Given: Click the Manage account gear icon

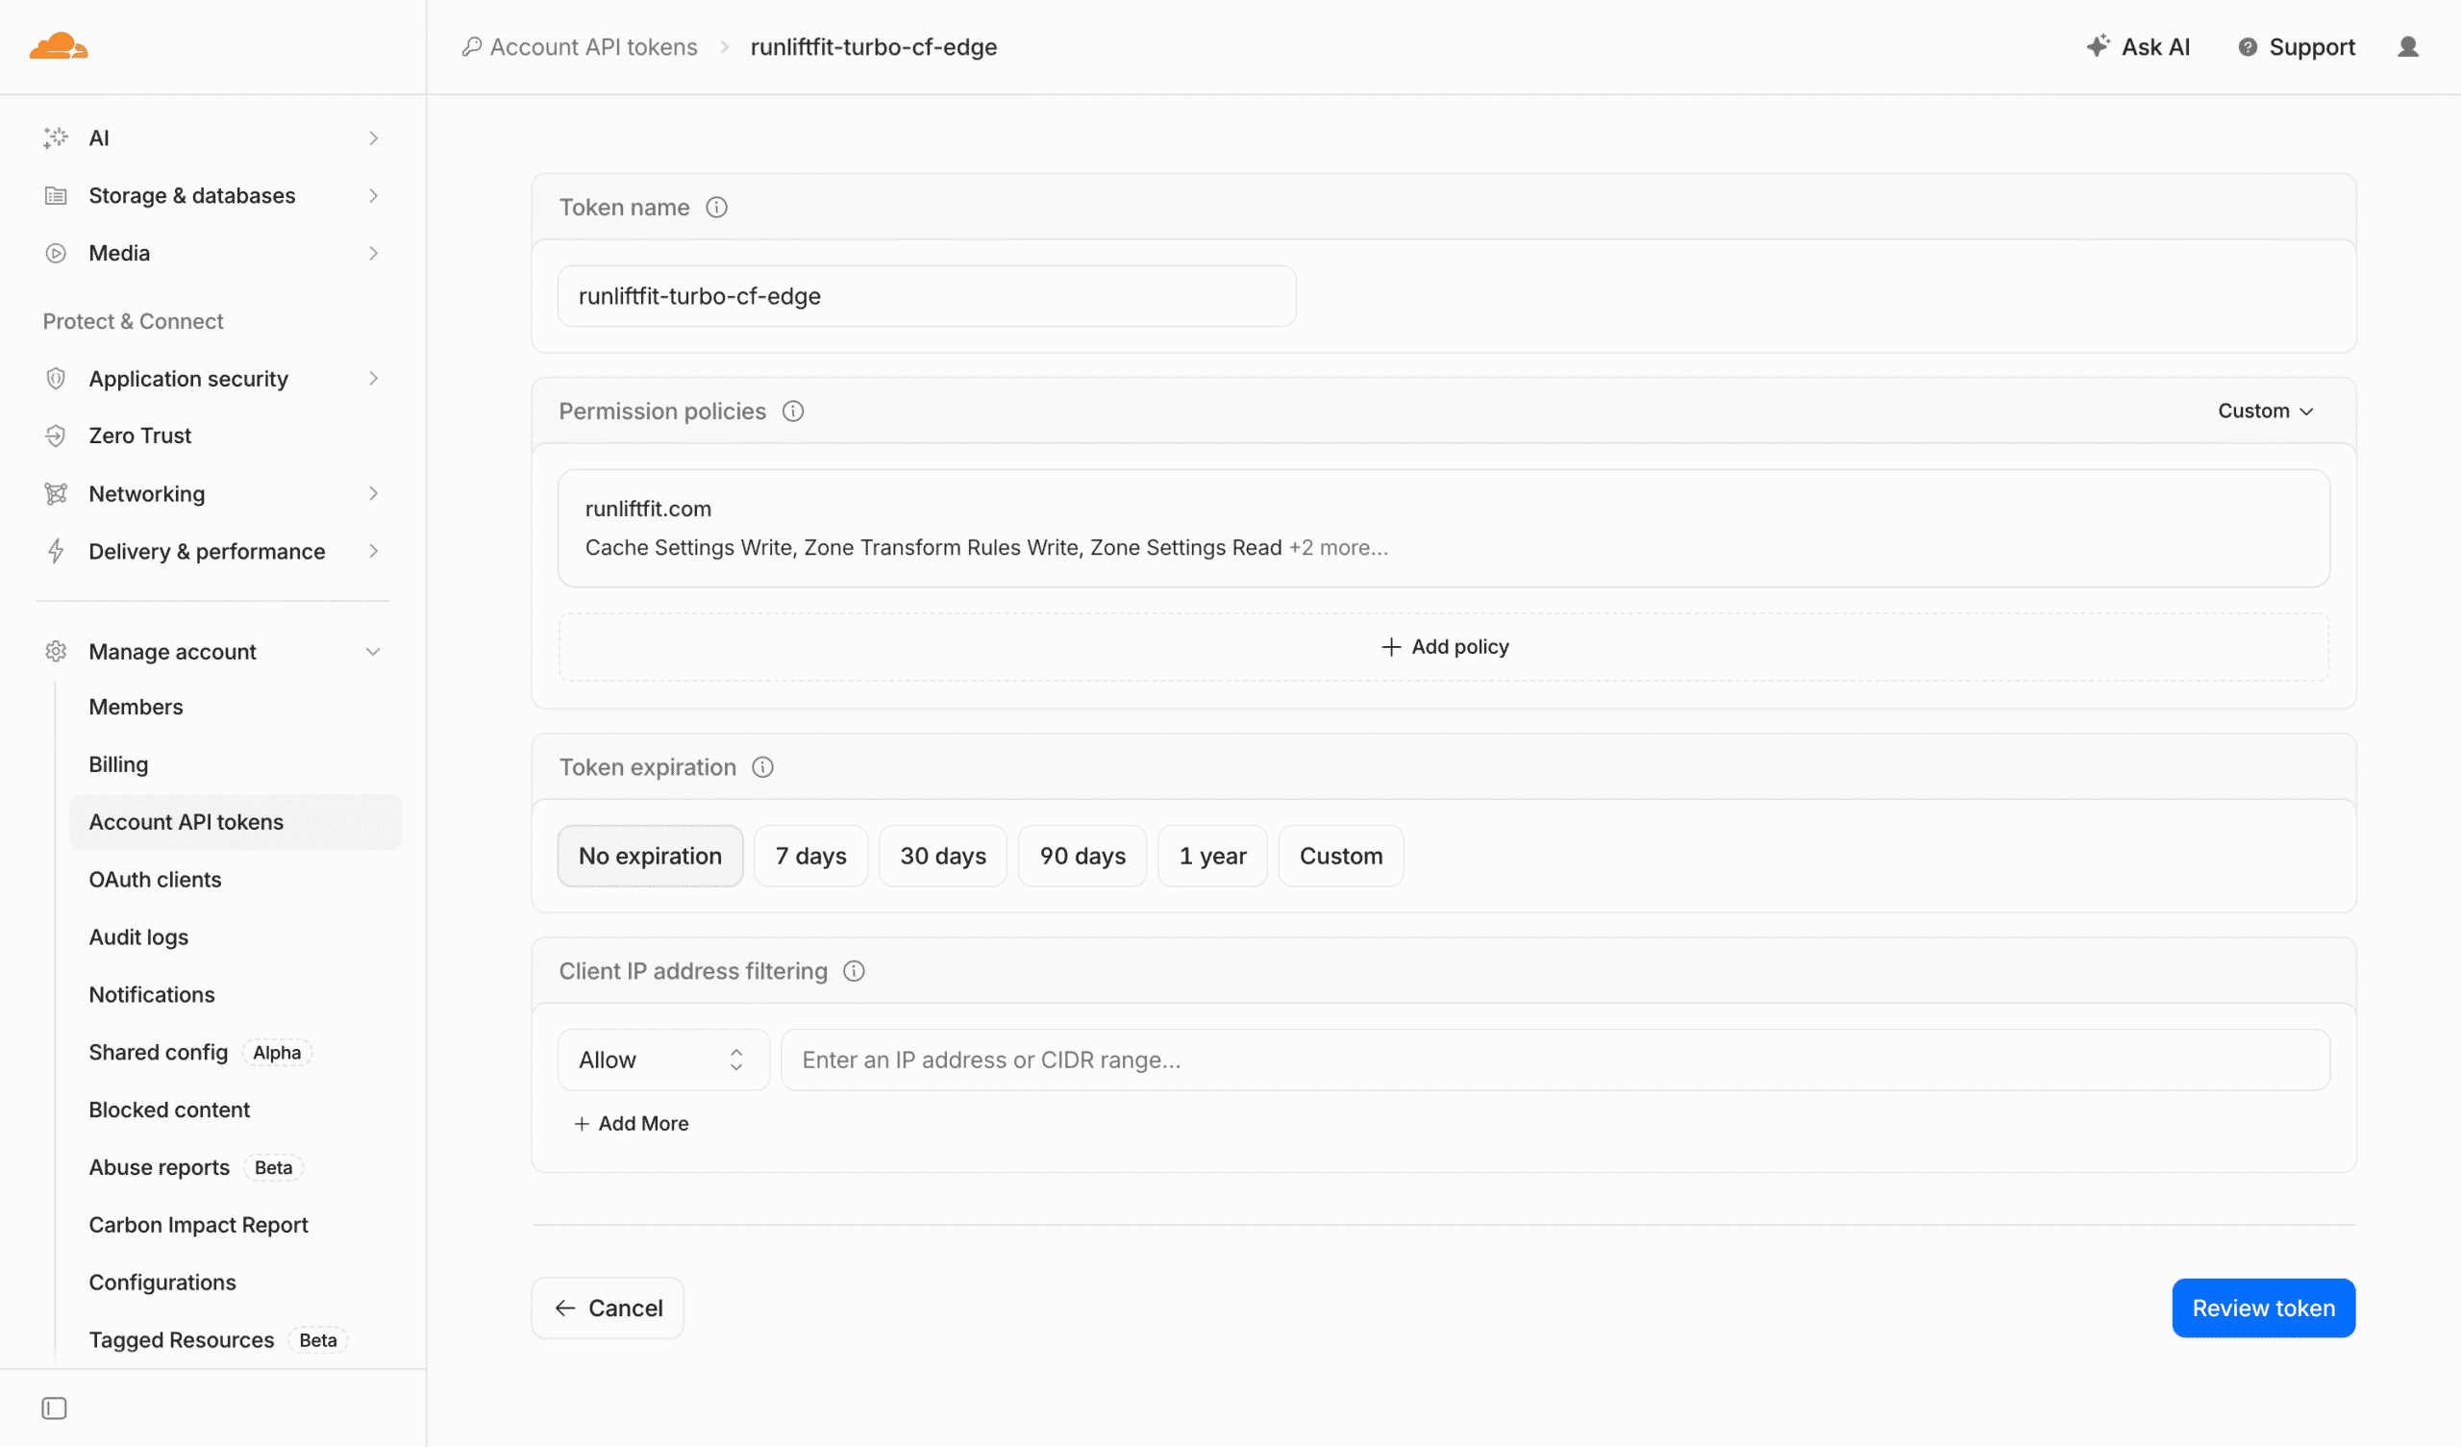Looking at the screenshot, I should [x=56, y=652].
